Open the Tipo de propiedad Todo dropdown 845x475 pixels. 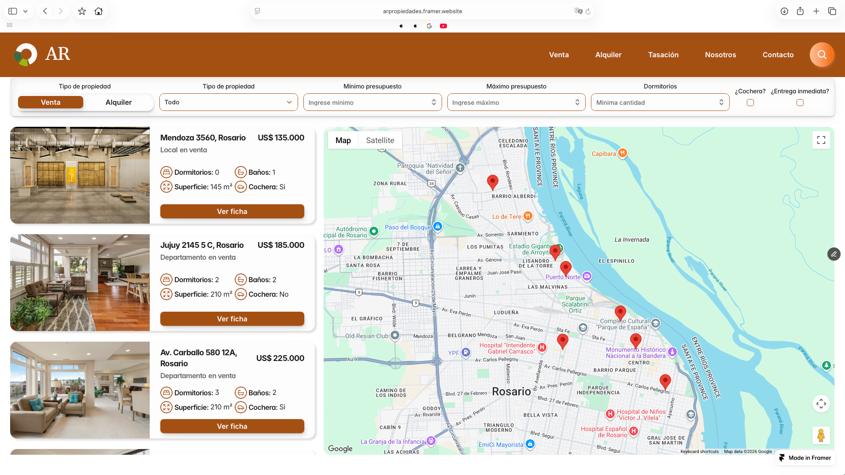click(x=229, y=102)
